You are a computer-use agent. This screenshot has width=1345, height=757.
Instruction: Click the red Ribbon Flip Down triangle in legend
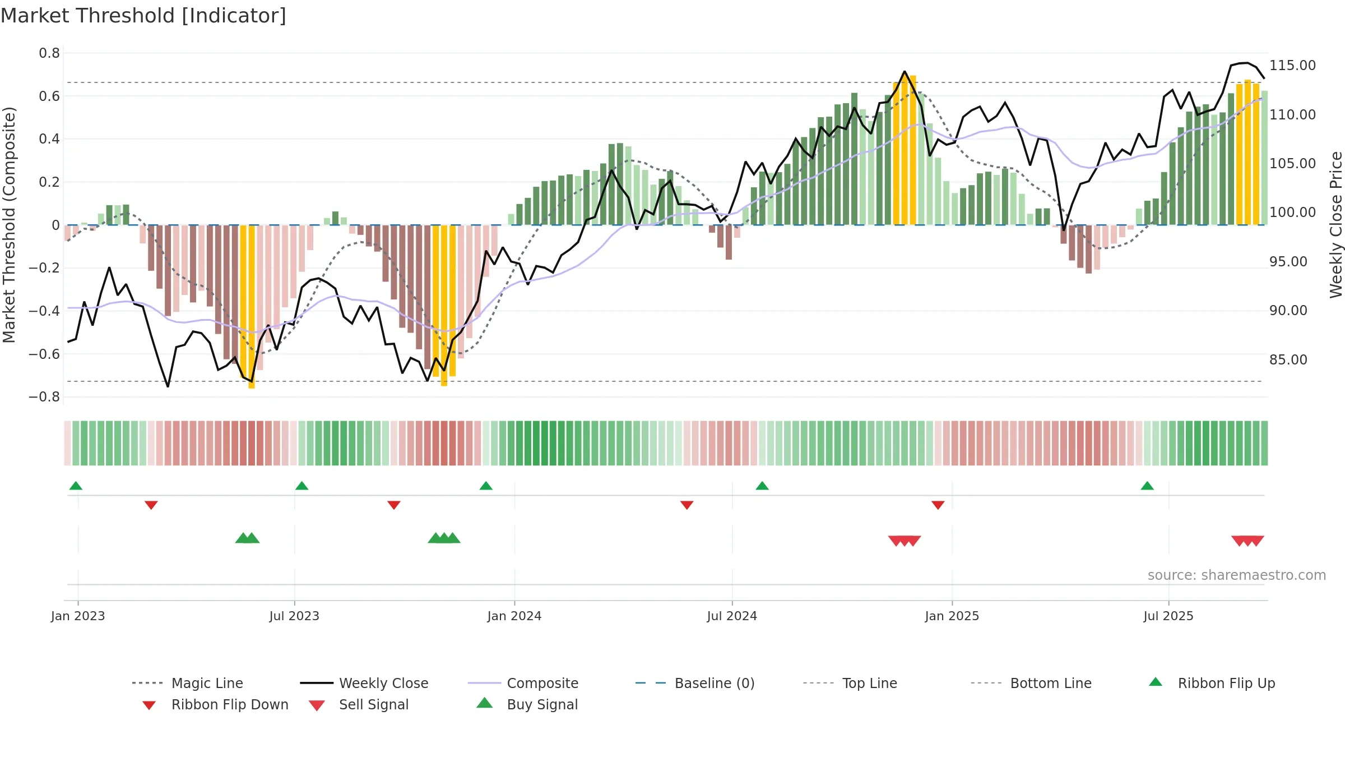(149, 705)
